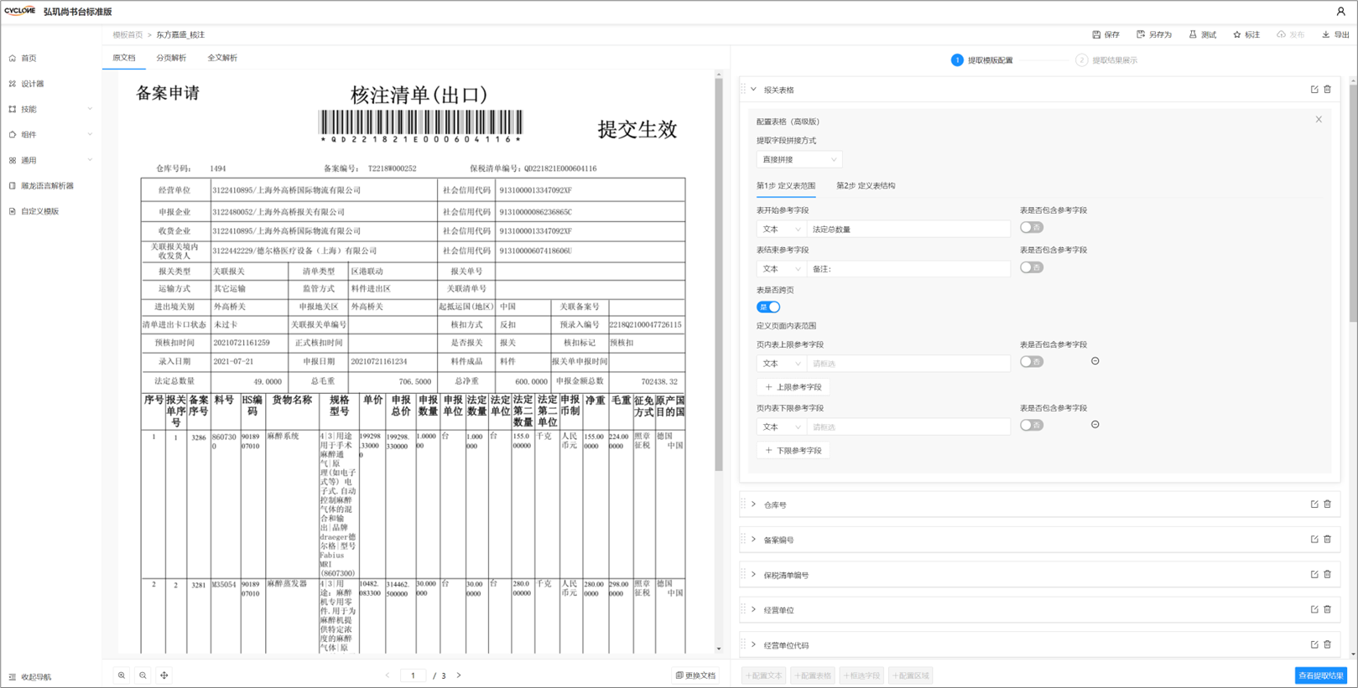Expand the 经营单位代码 section

coord(753,645)
